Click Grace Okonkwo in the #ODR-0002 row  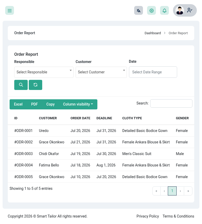coord(52,142)
